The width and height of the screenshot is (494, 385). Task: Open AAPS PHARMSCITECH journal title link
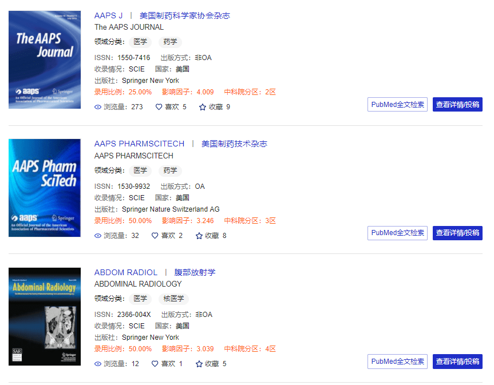coord(139,144)
